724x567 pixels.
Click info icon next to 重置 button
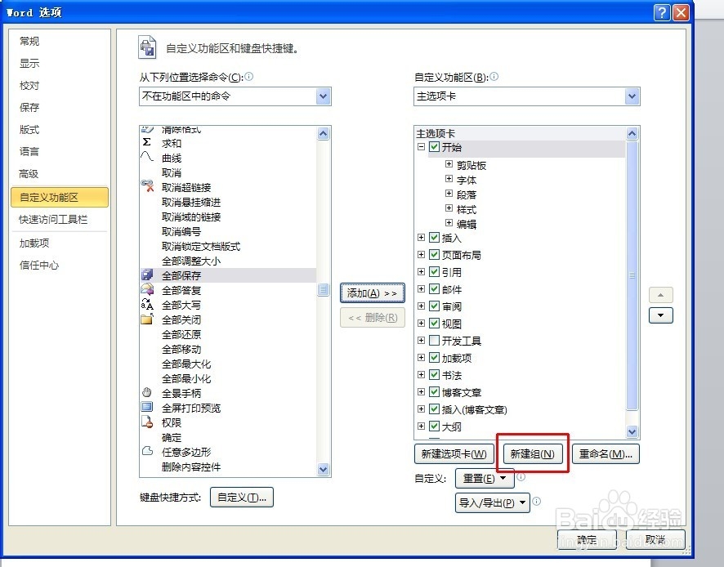click(x=521, y=477)
